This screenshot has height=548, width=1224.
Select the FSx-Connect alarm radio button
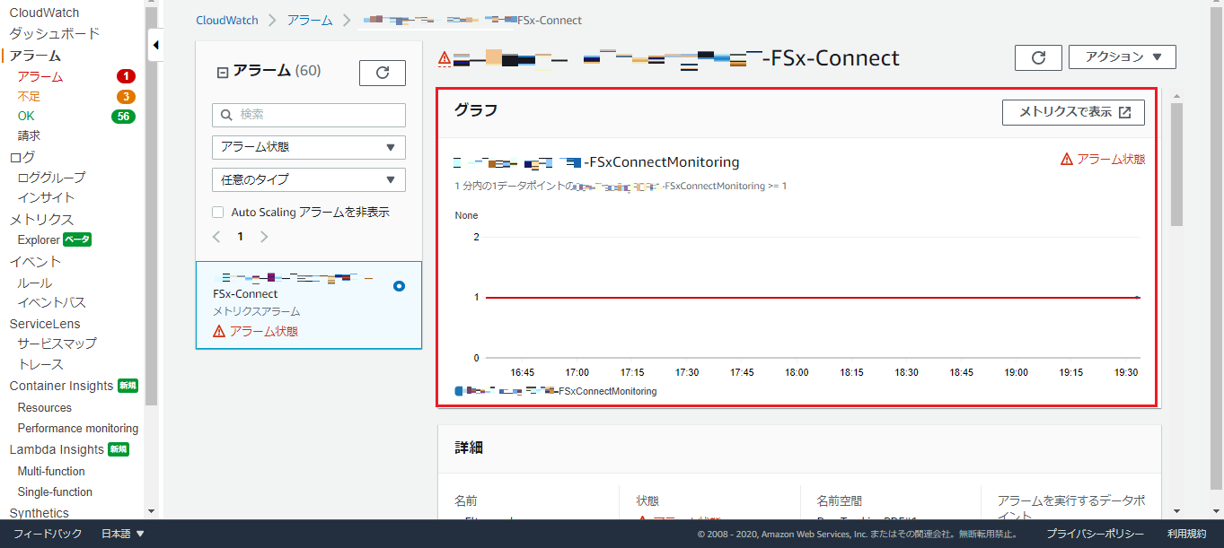(x=399, y=286)
